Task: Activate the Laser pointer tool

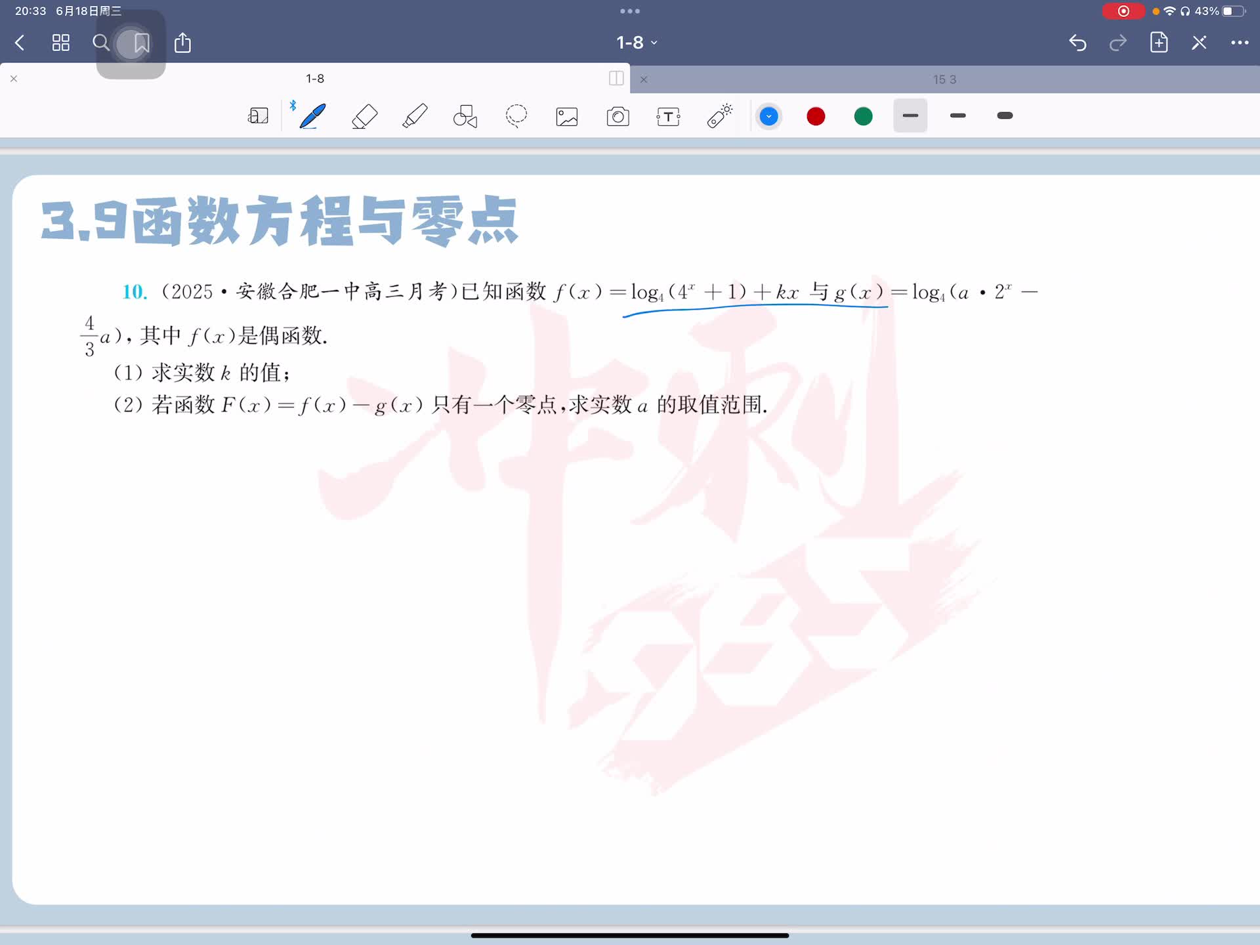Action: point(720,115)
